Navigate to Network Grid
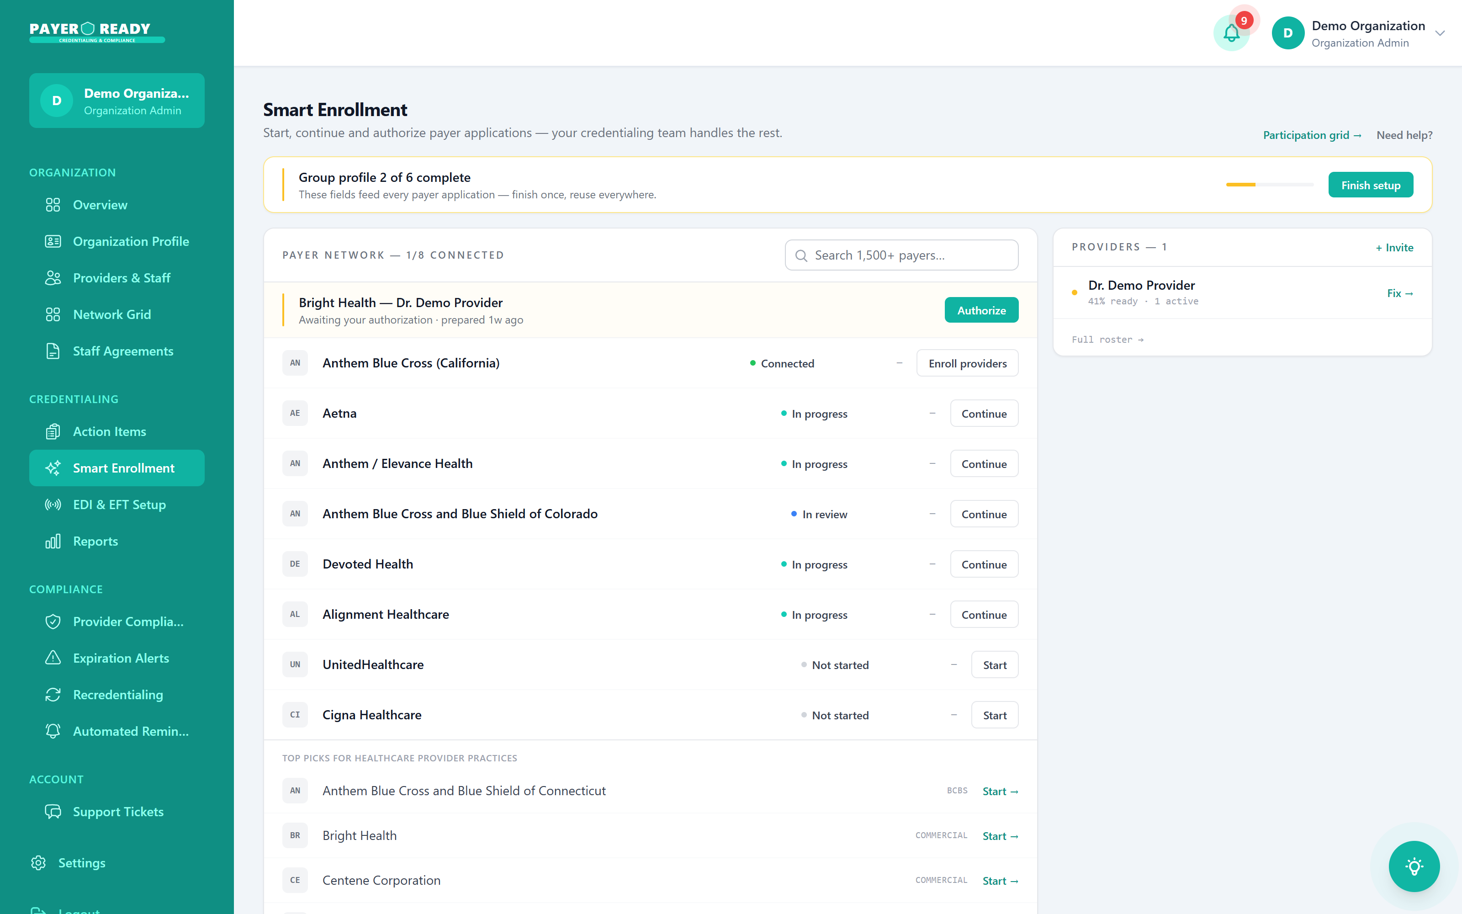 pyautogui.click(x=117, y=314)
